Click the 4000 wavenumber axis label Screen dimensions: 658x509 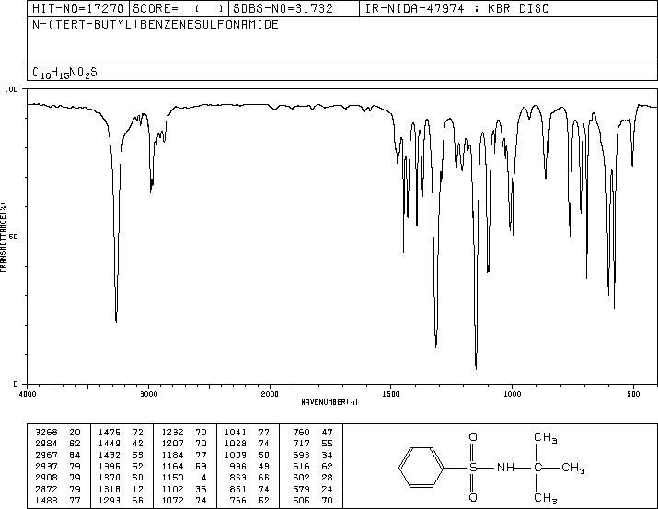pyautogui.click(x=28, y=394)
